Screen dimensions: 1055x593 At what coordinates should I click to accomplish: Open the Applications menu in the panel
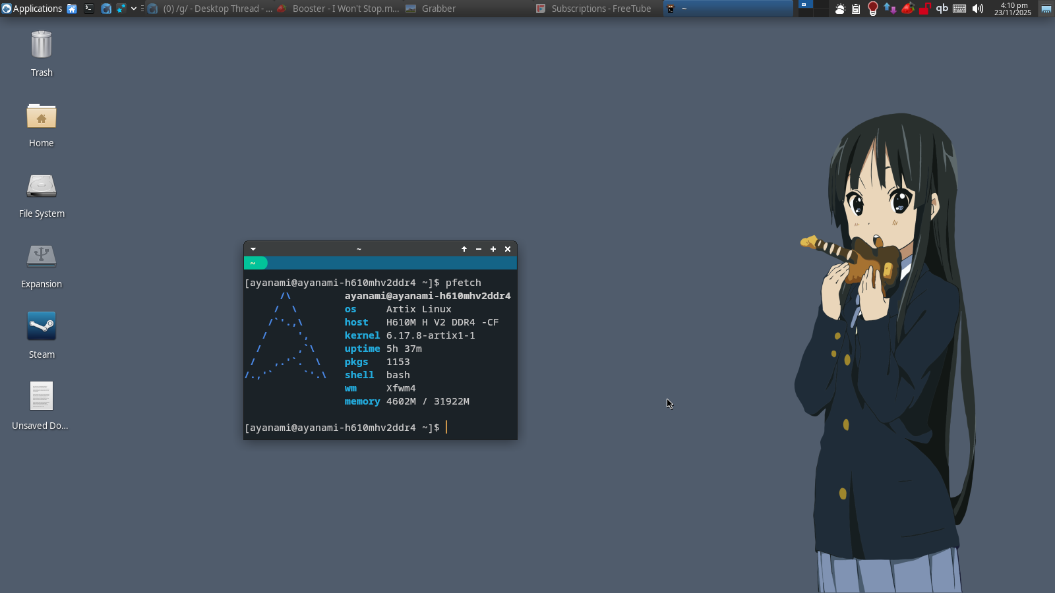click(32, 9)
